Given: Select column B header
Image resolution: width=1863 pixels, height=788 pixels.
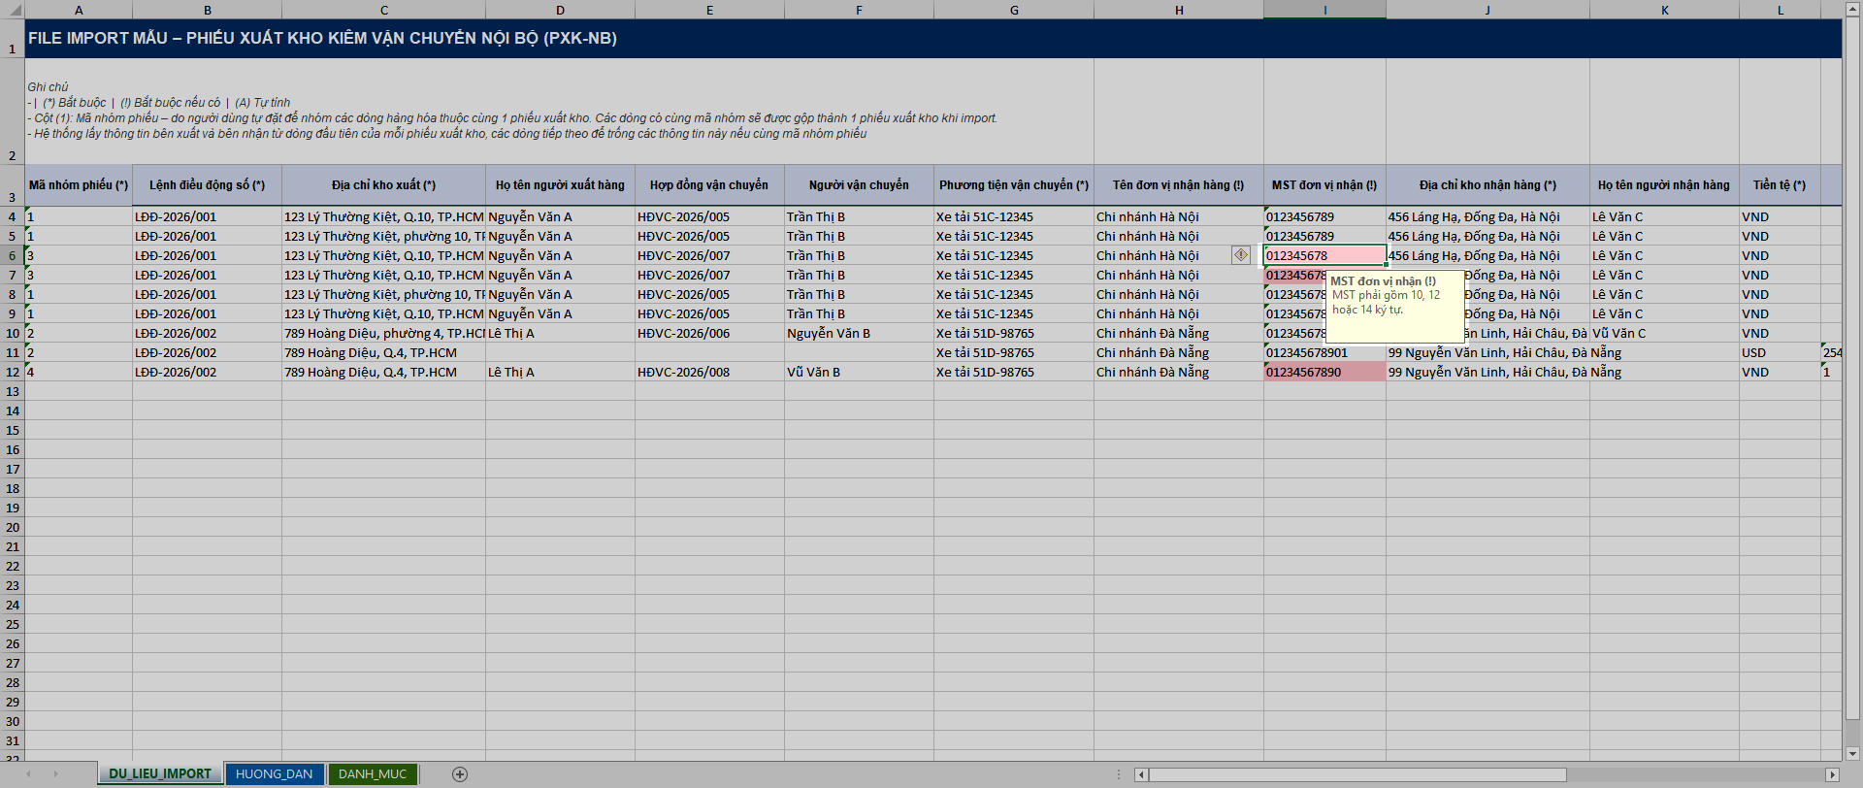Looking at the screenshot, I should 208,10.
